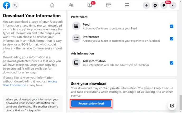Open the Friends icon in top bar
Image resolution: width=182 pixels, height=113 pixels.
pyautogui.click(x=71, y=5)
